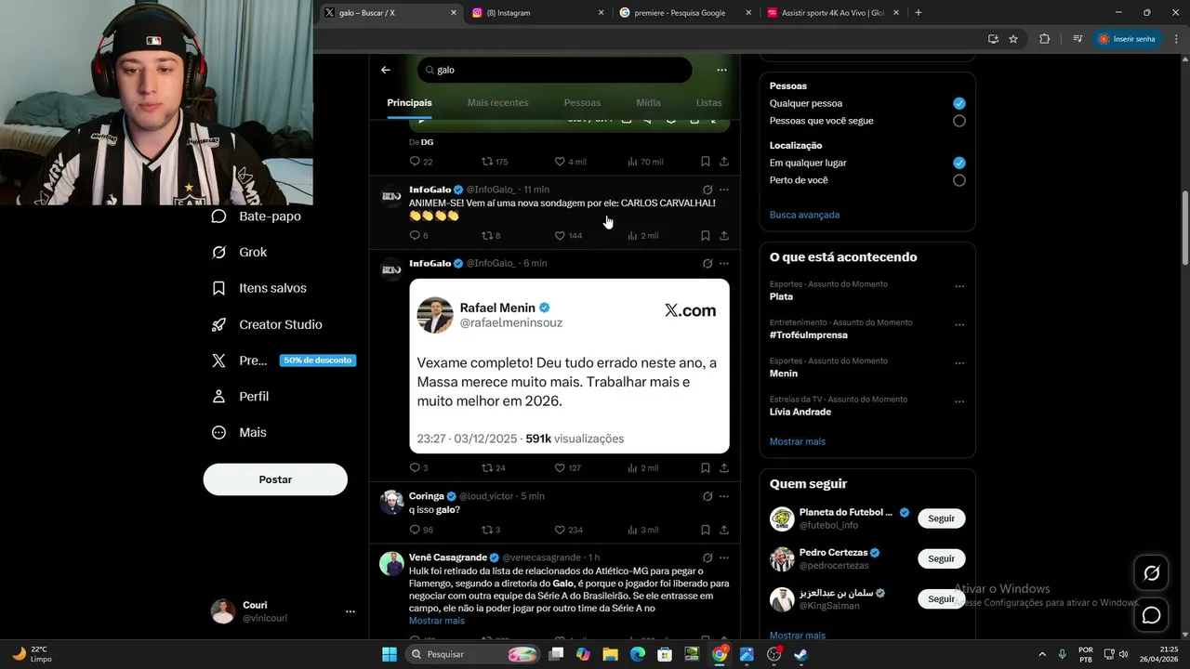This screenshot has width=1190, height=669.
Task: Open Chrome extensions puzzle icon
Action: coord(1044,39)
